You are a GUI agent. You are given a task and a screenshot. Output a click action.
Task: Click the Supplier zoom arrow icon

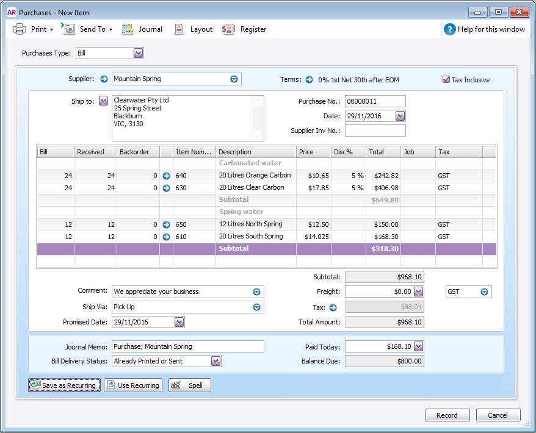pyautogui.click(x=104, y=79)
